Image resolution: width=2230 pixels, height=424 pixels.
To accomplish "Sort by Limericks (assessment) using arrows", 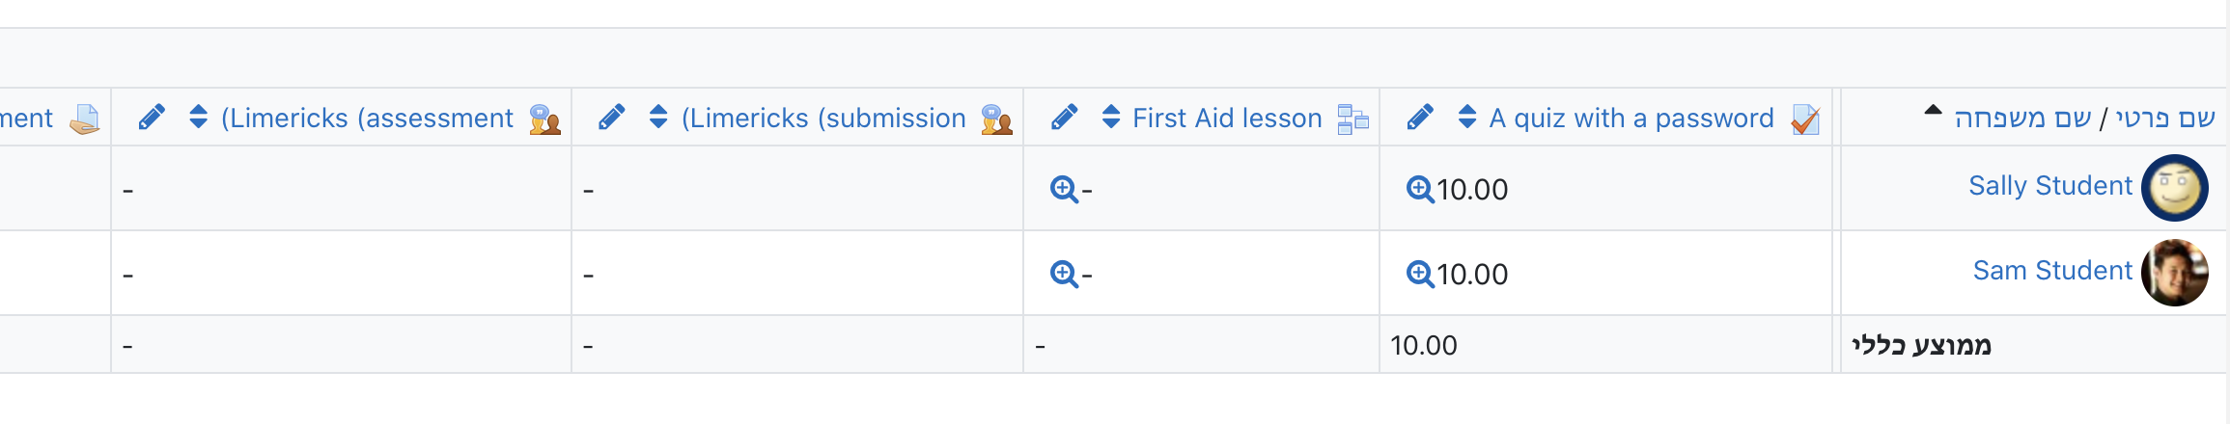I will click(x=199, y=117).
